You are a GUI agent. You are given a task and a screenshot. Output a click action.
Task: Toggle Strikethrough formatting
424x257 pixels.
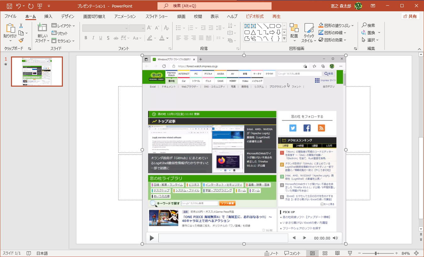click(116, 38)
